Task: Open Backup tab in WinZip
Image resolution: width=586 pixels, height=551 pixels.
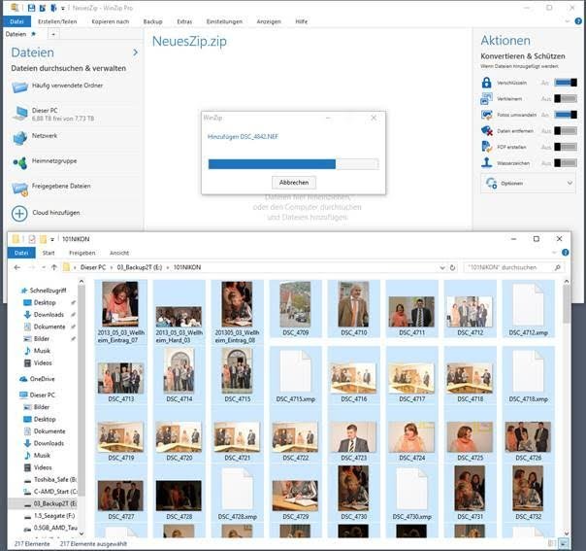Action: [x=153, y=21]
